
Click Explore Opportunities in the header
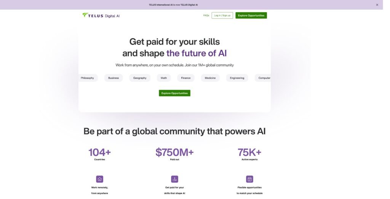pos(251,16)
